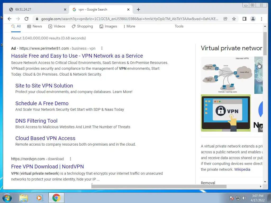Switch to Videos results
Viewport: 271px width, 203px height.
pos(57,26)
